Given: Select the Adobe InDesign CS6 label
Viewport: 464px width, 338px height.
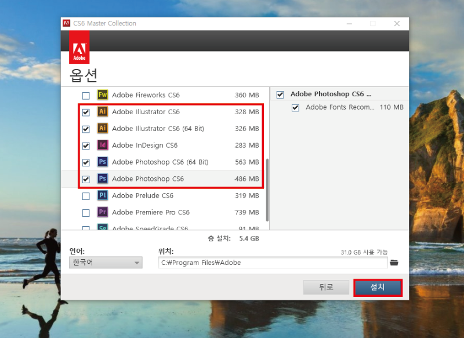Looking at the screenshot, I should (144, 146).
